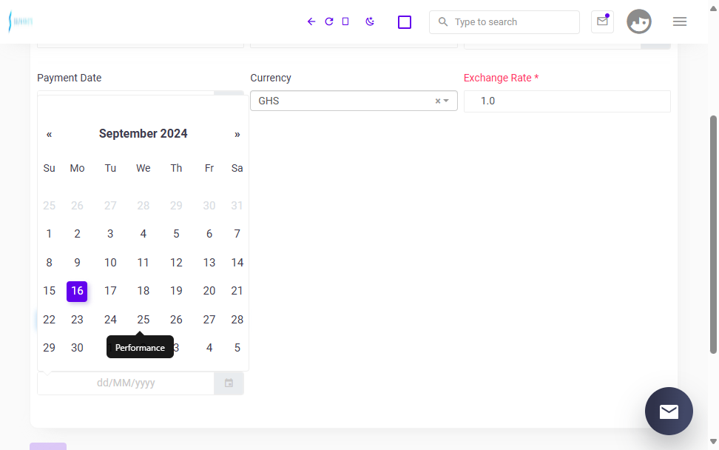This screenshot has width=719, height=450.
Task: Go to next month in calendar
Action: [237, 135]
